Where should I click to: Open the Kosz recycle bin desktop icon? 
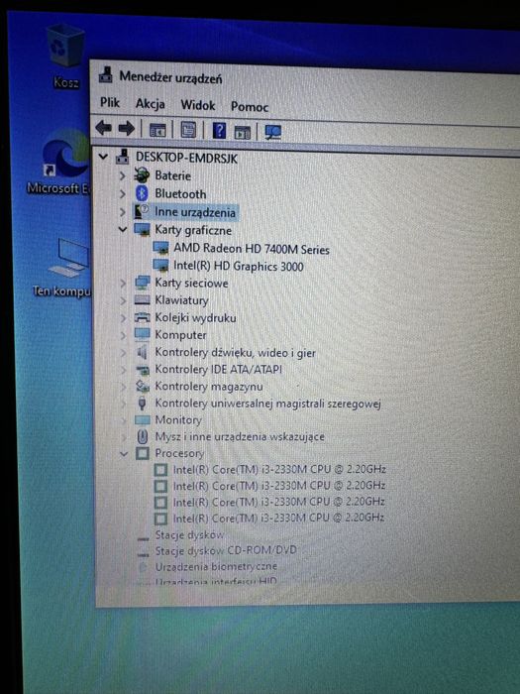65,57
